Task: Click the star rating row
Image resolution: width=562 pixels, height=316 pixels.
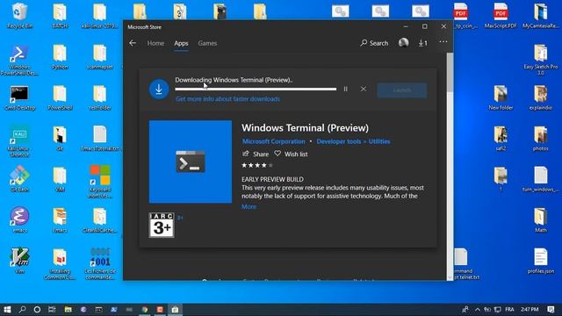Action: [257, 165]
